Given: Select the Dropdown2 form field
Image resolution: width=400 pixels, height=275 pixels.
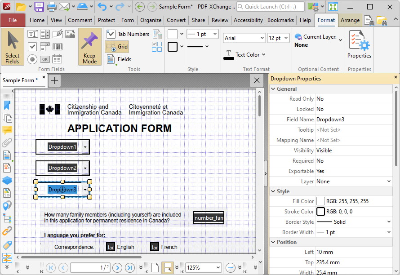Looking at the screenshot, I should tap(62, 168).
